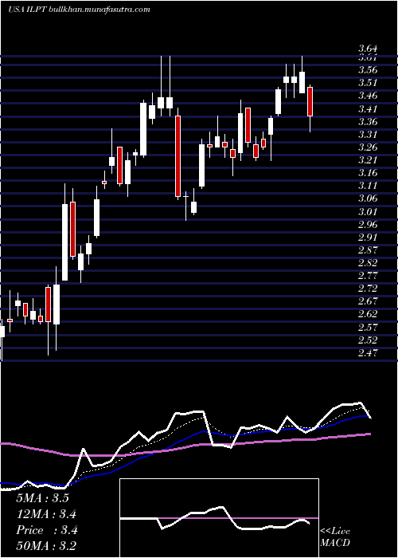Click the 3.36 price axis label
Viewport: 398px width, 558px height.
368,122
